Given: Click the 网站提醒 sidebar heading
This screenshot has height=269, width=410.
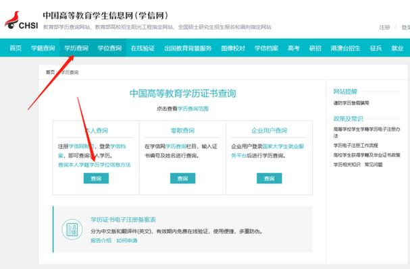Looking at the screenshot, I should point(345,92).
